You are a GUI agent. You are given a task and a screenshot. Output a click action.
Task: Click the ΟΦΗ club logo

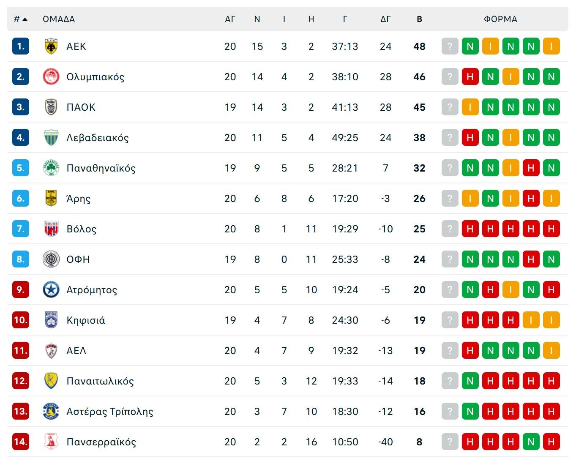tap(51, 259)
